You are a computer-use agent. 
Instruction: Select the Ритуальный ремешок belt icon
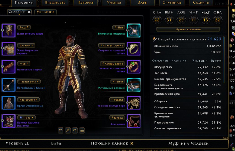point(134,85)
